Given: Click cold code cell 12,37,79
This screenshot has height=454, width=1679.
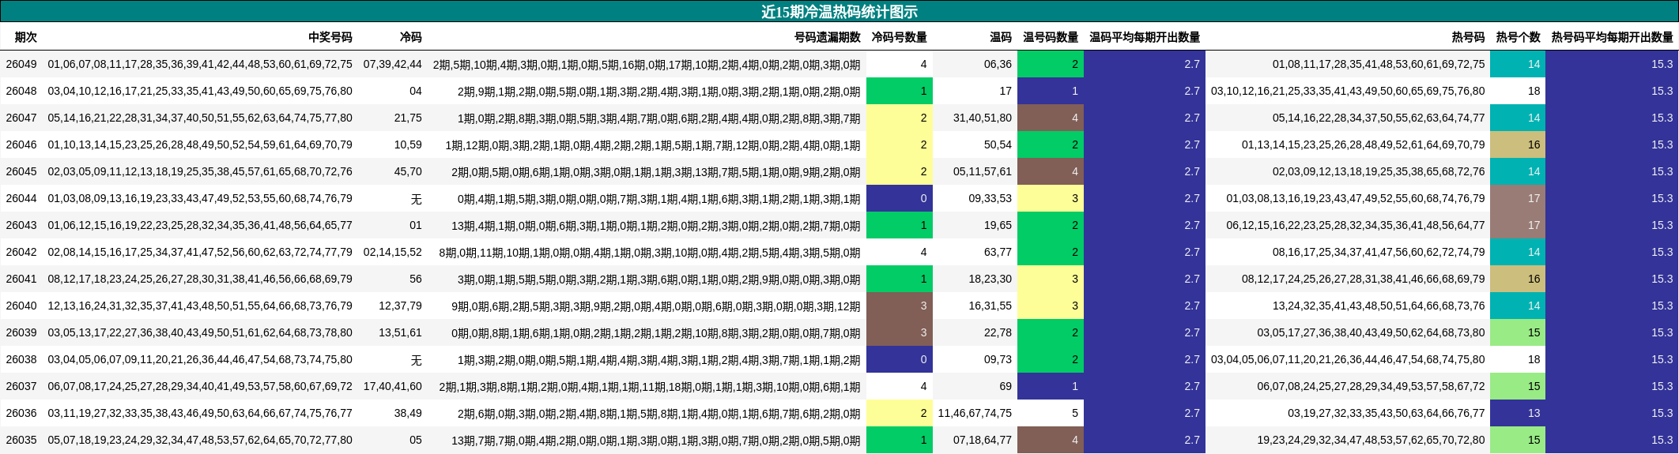Looking at the screenshot, I should tap(400, 306).
